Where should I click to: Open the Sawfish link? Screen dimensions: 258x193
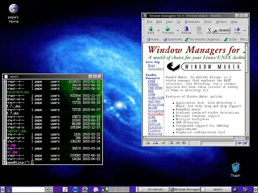coord(154,124)
